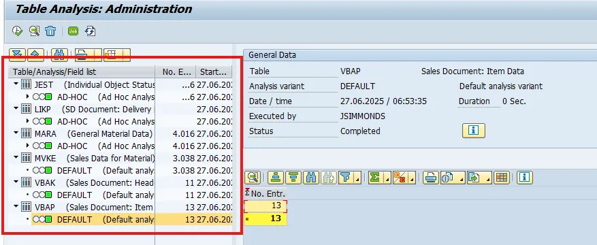Sort results in ascending order

click(x=276, y=177)
